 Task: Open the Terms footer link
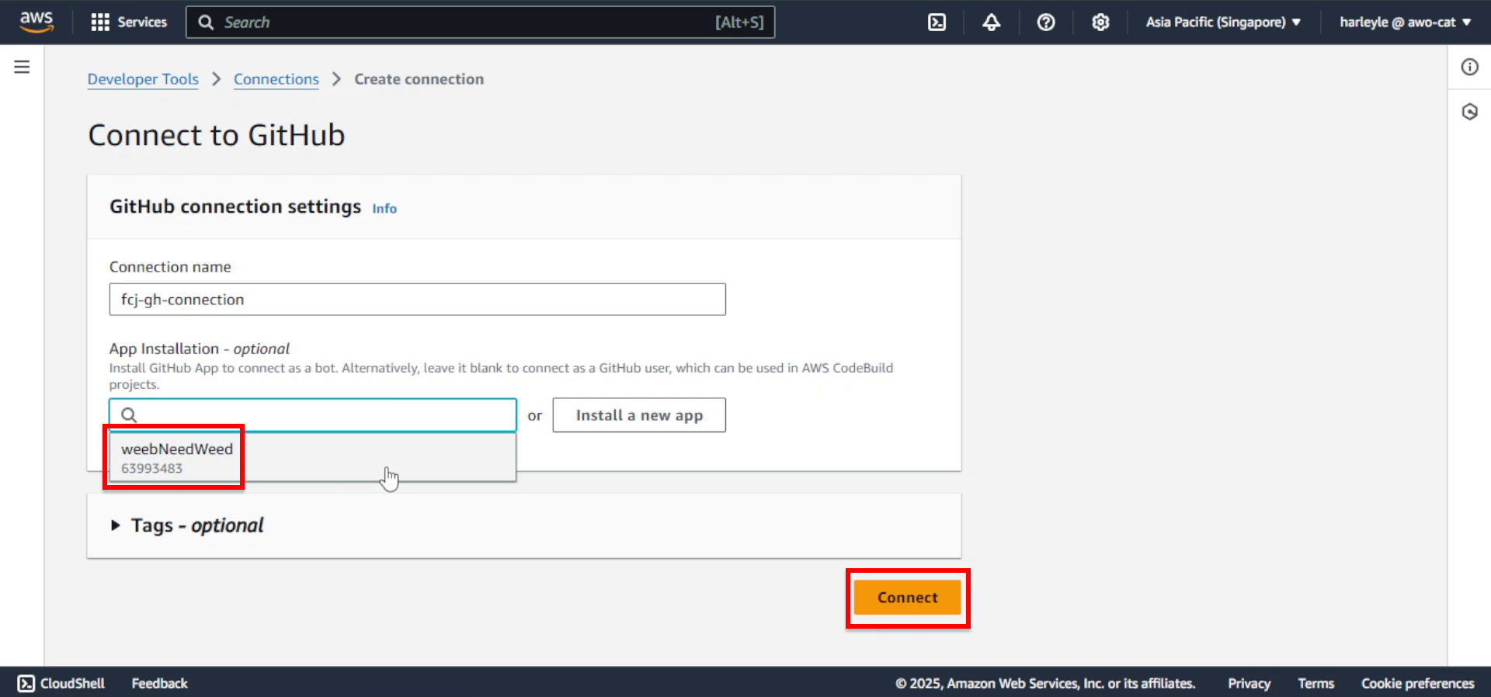1315,683
